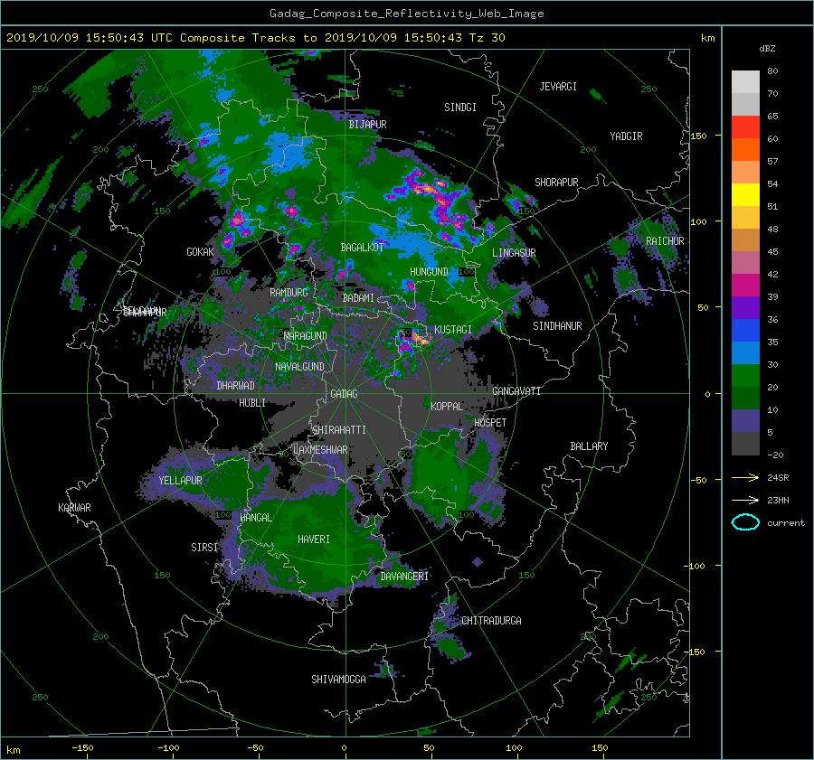This screenshot has width=814, height=760.
Task: Select the light blue 30-35 dBZ swatch
Action: pos(745,353)
